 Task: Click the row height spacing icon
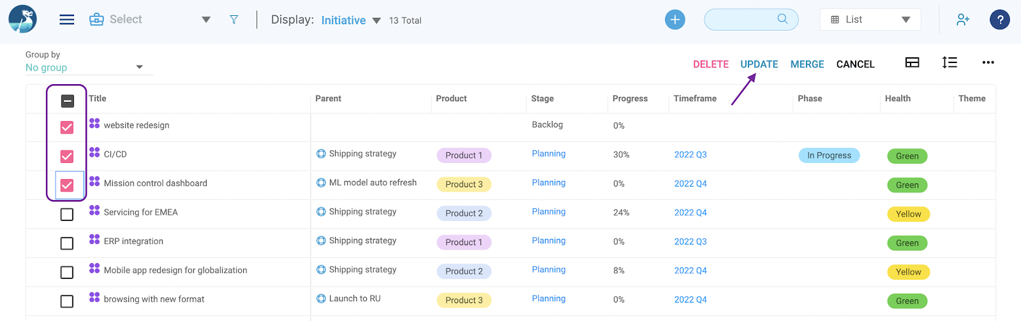(950, 62)
